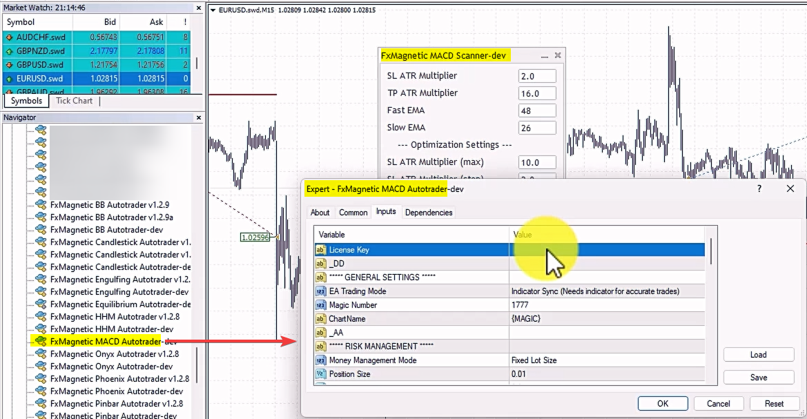
Task: Open the Tick Chart tab
Action: coord(74,101)
